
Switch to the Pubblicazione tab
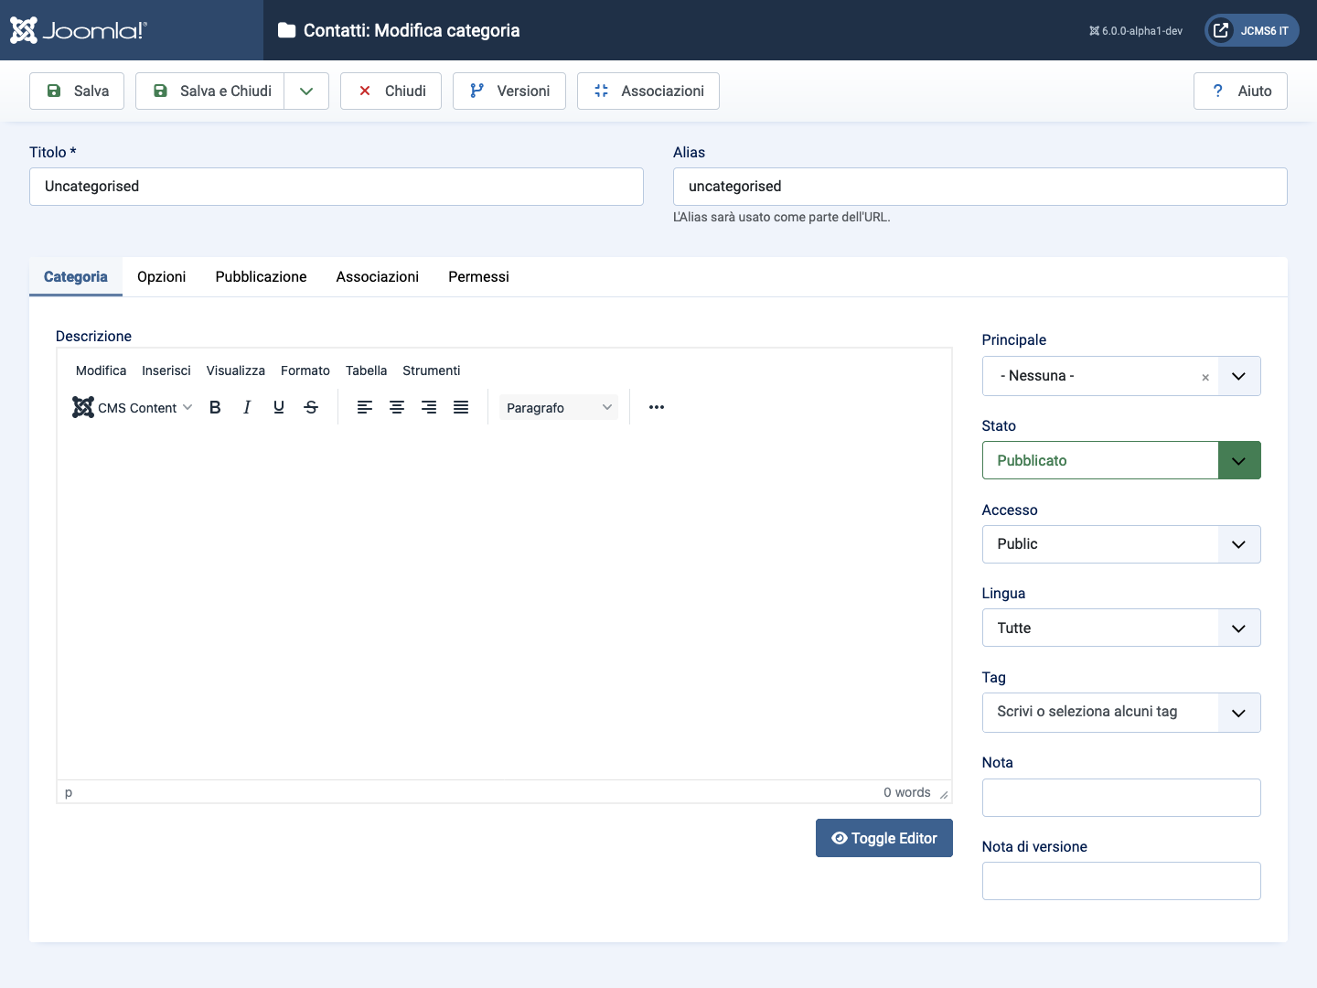[261, 277]
